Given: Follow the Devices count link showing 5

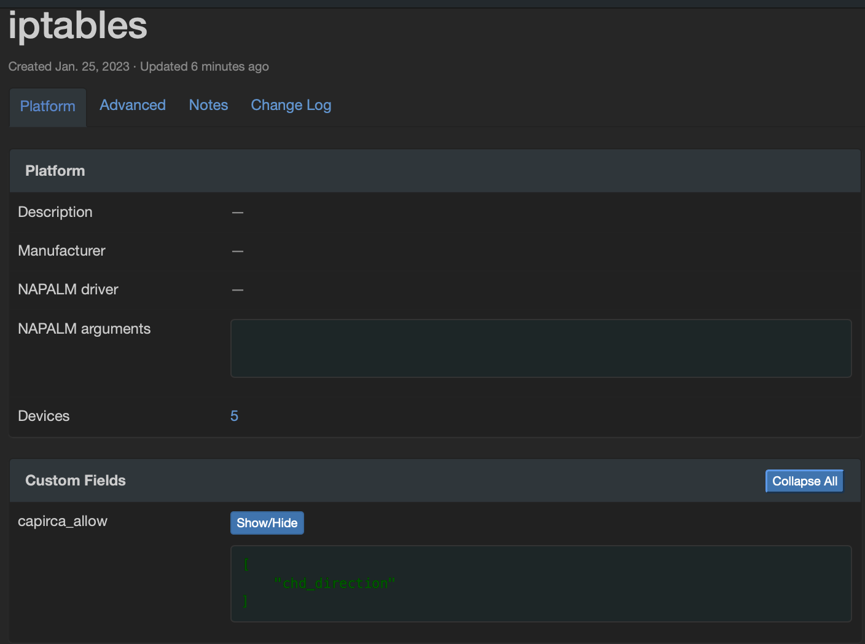Looking at the screenshot, I should (234, 416).
